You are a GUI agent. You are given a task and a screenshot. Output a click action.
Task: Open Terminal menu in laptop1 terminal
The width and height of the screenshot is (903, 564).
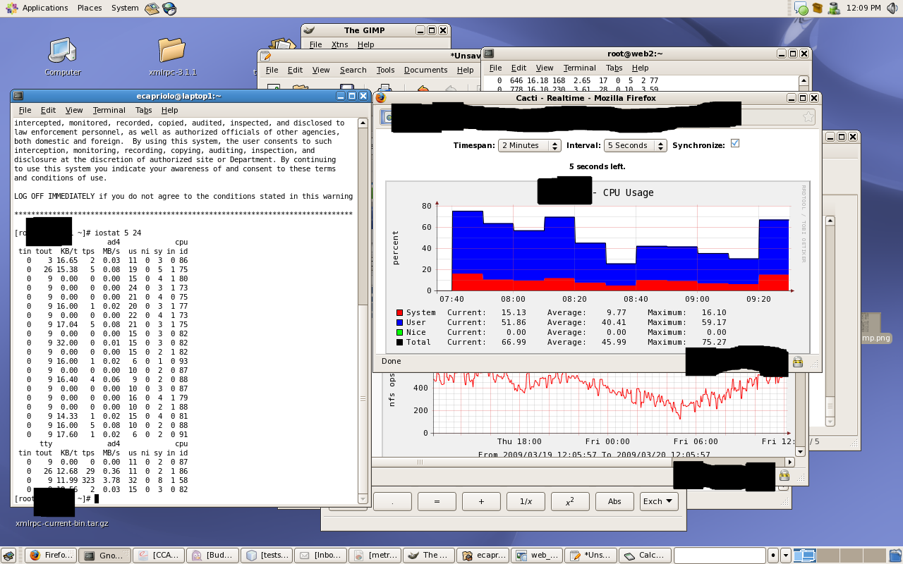click(x=109, y=110)
